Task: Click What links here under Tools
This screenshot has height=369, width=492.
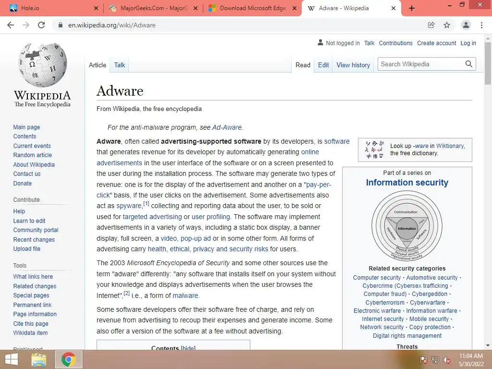Action: (x=33, y=276)
